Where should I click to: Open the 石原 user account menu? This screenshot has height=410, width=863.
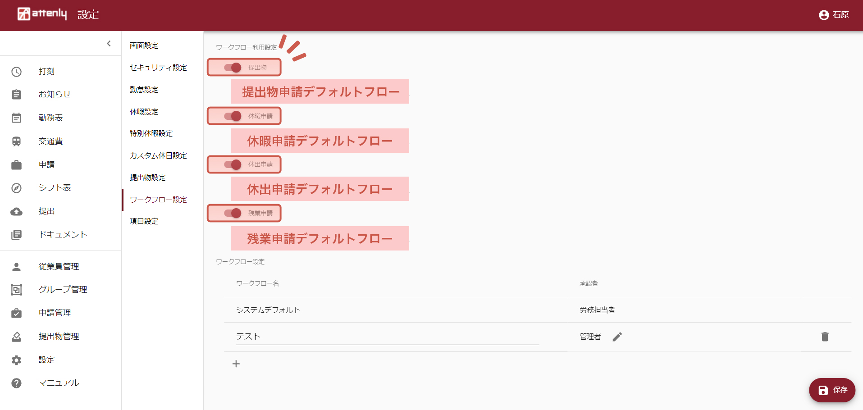(x=833, y=15)
